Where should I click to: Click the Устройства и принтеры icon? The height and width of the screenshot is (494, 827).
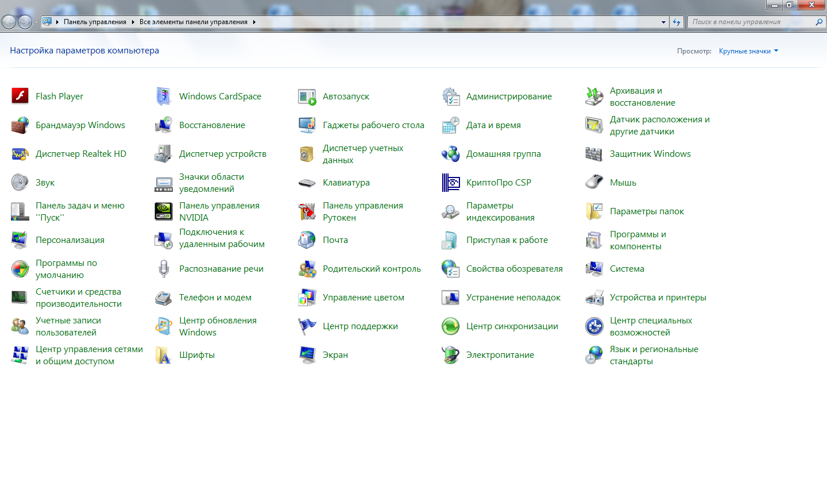coord(594,297)
